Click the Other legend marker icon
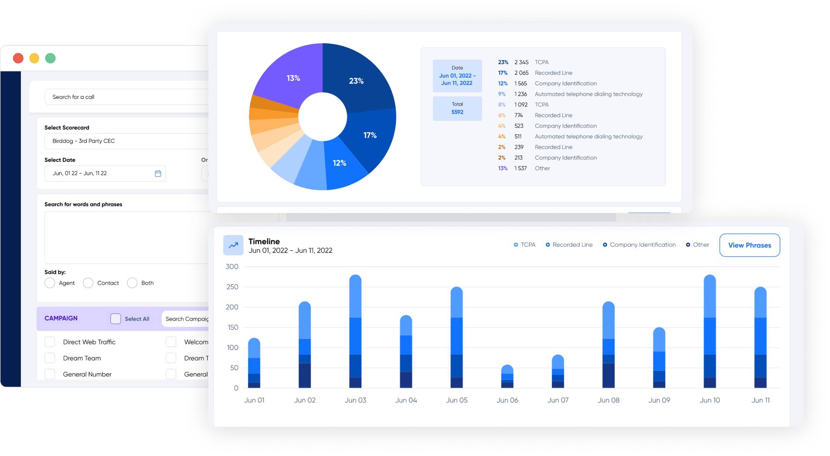The image size is (830, 456). tap(688, 245)
